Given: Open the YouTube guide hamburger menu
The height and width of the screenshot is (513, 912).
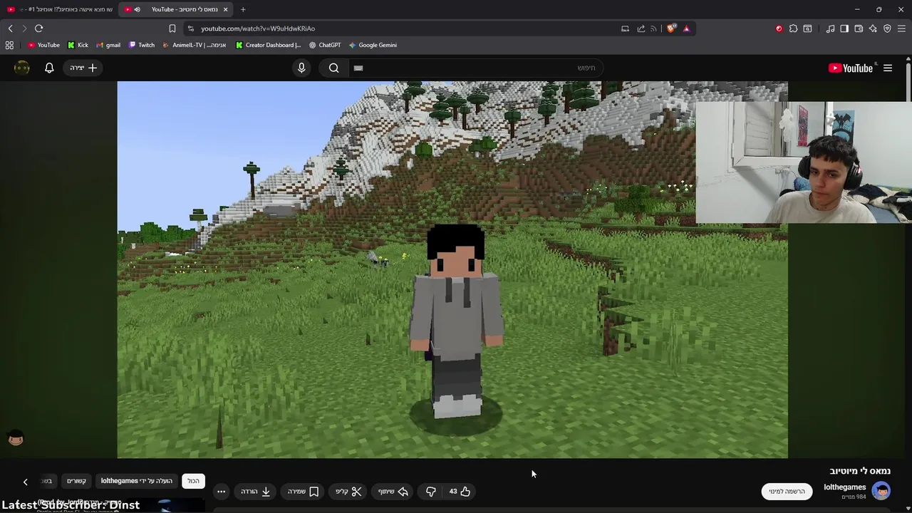Looking at the screenshot, I should pyautogui.click(x=888, y=68).
